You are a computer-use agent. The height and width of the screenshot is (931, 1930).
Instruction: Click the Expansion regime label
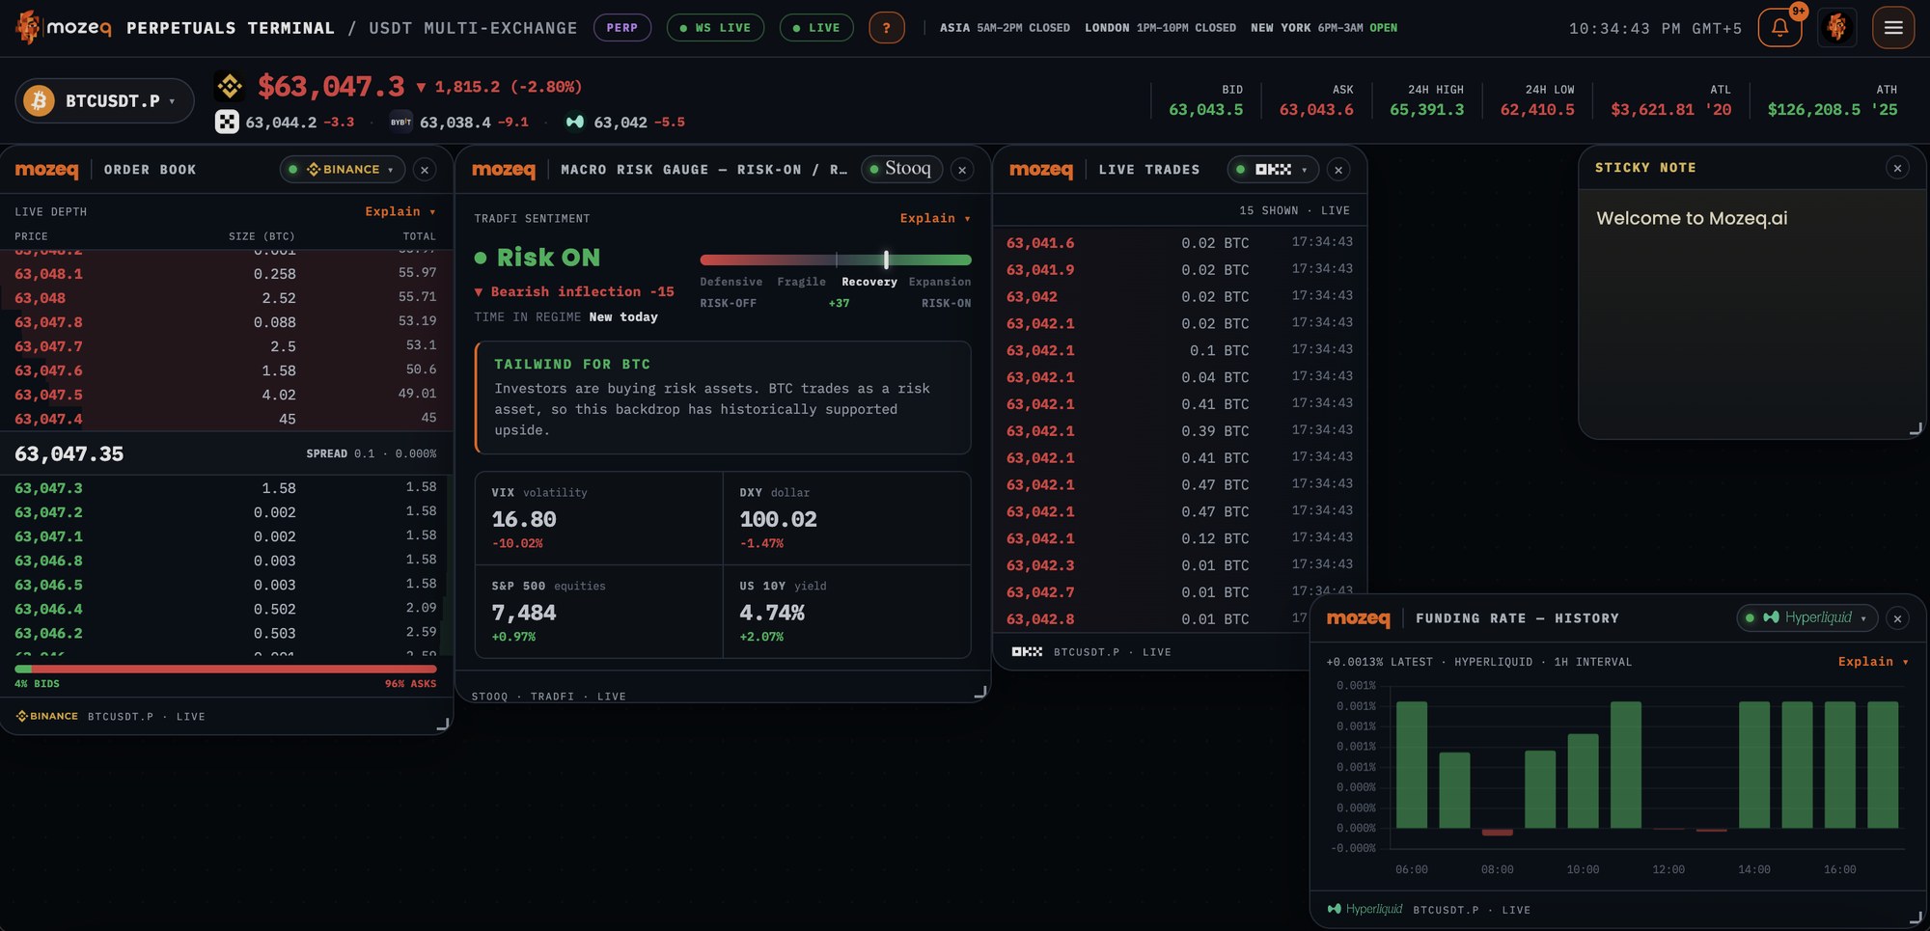(x=940, y=282)
